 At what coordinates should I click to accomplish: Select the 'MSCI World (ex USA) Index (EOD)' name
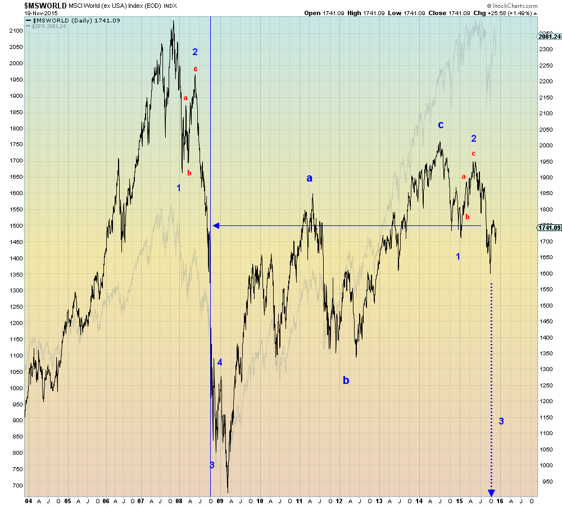115,6
